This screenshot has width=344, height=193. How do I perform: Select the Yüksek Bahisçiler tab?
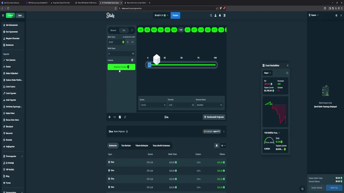tap(142, 146)
